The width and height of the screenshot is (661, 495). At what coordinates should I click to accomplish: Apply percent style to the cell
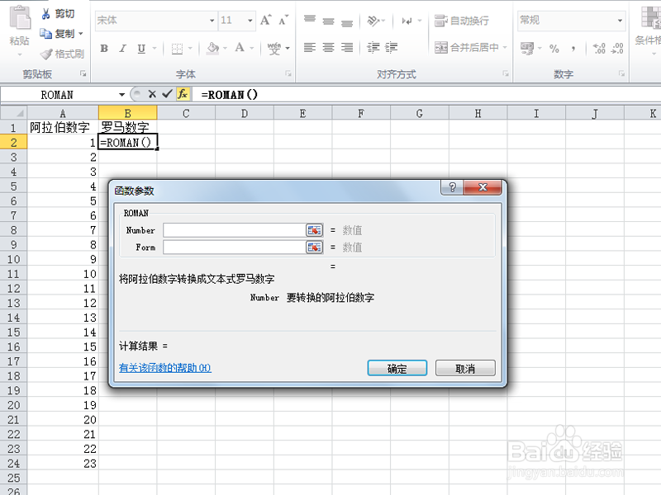[554, 46]
